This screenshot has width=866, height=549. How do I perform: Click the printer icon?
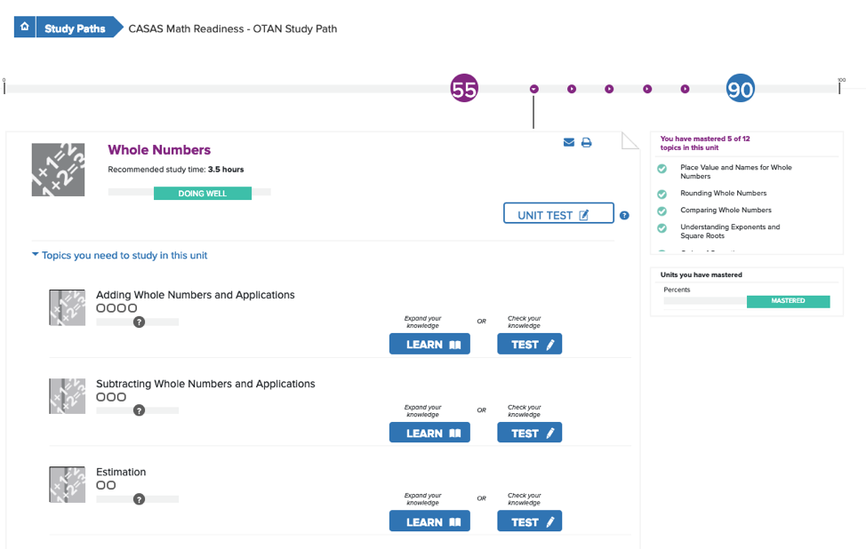click(x=587, y=142)
